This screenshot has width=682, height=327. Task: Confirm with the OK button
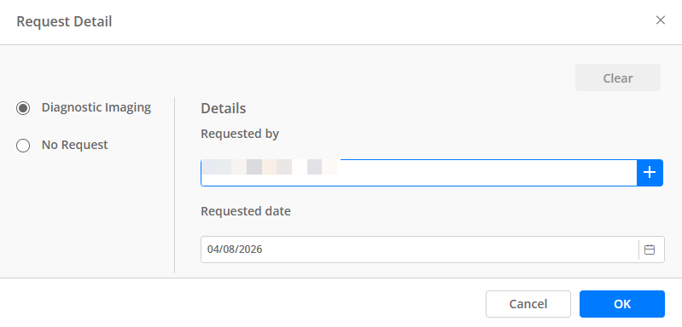(x=622, y=304)
